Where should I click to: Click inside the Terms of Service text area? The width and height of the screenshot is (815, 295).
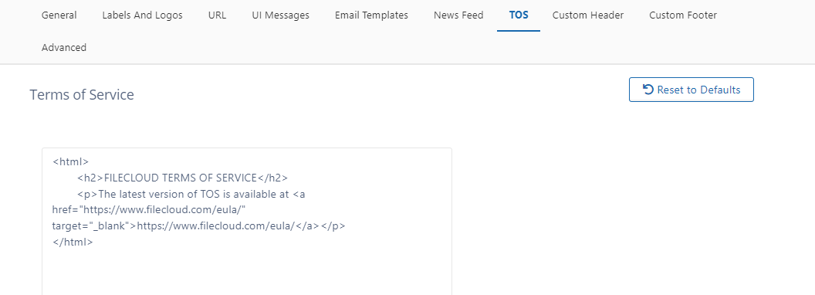click(247, 221)
